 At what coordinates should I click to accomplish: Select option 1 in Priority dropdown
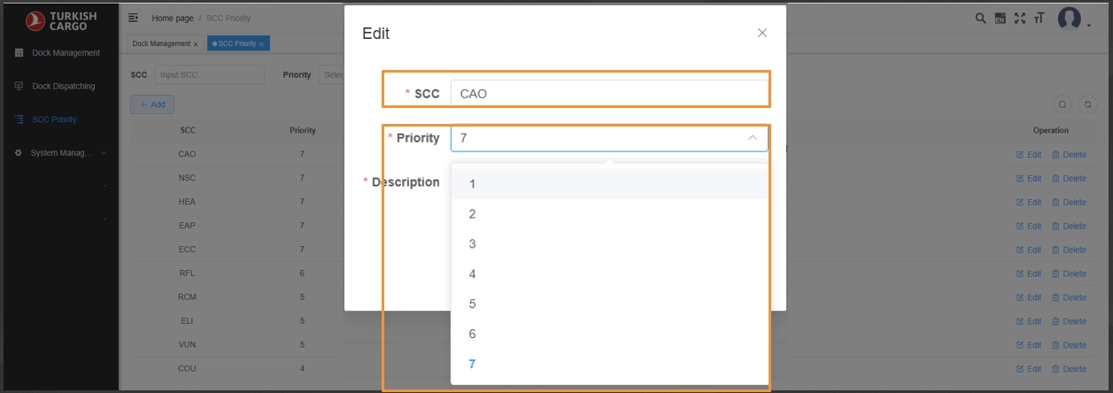pos(473,184)
